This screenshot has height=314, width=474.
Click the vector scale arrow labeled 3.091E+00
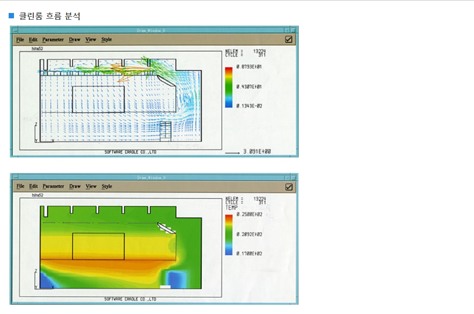232,152
